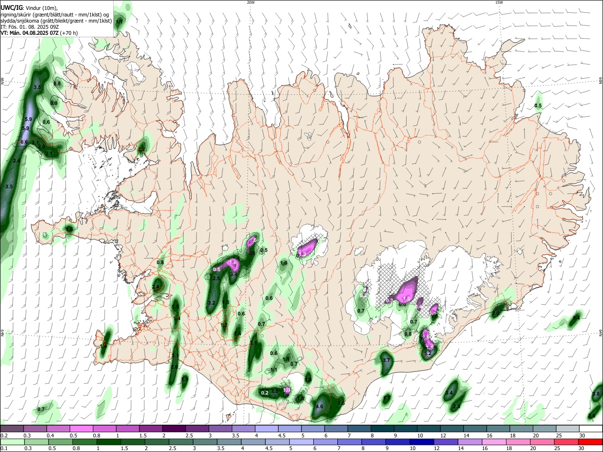Click the 3.2 precipitation value in west Iceland
The height and width of the screenshot is (452, 603).
click(x=212, y=303)
